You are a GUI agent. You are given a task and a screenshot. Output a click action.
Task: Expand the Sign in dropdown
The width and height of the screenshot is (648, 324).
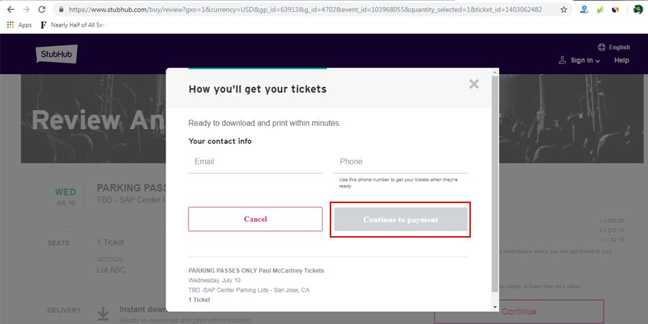(580, 60)
